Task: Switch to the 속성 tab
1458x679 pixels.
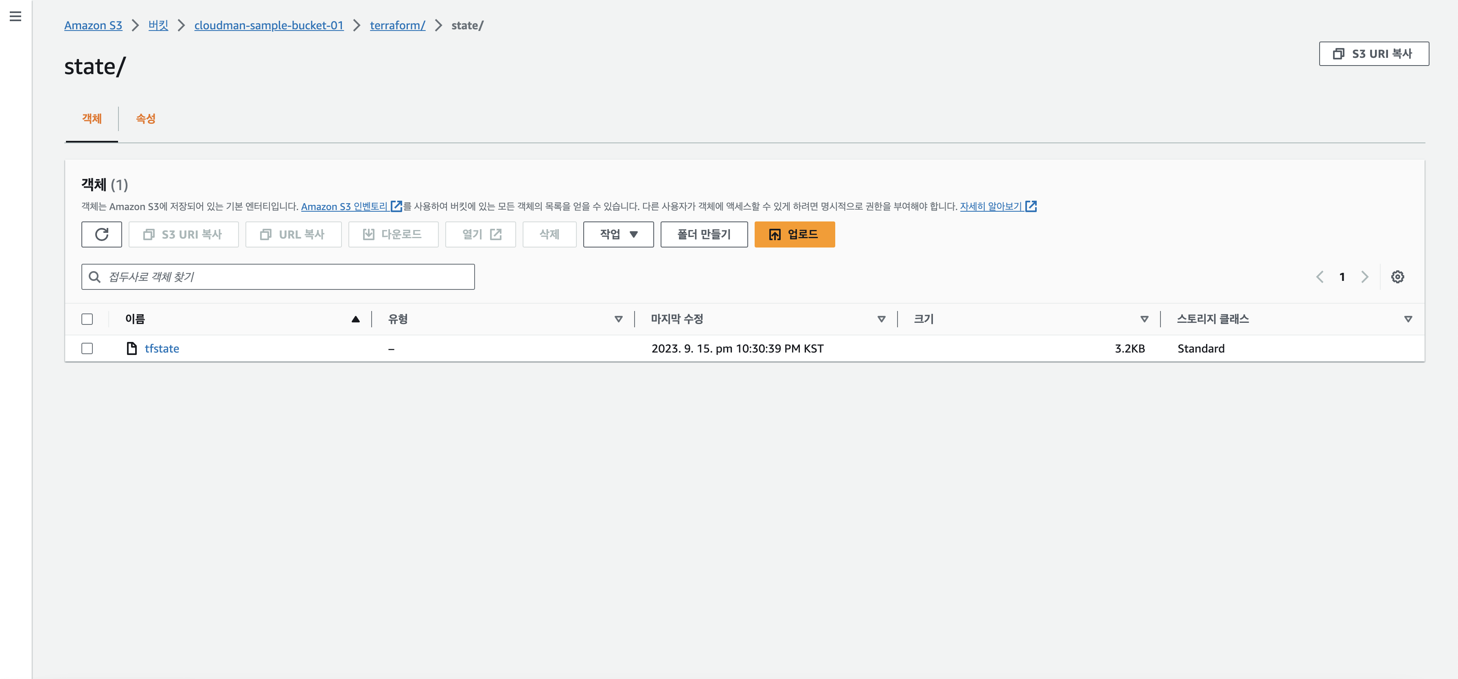Action: click(145, 119)
